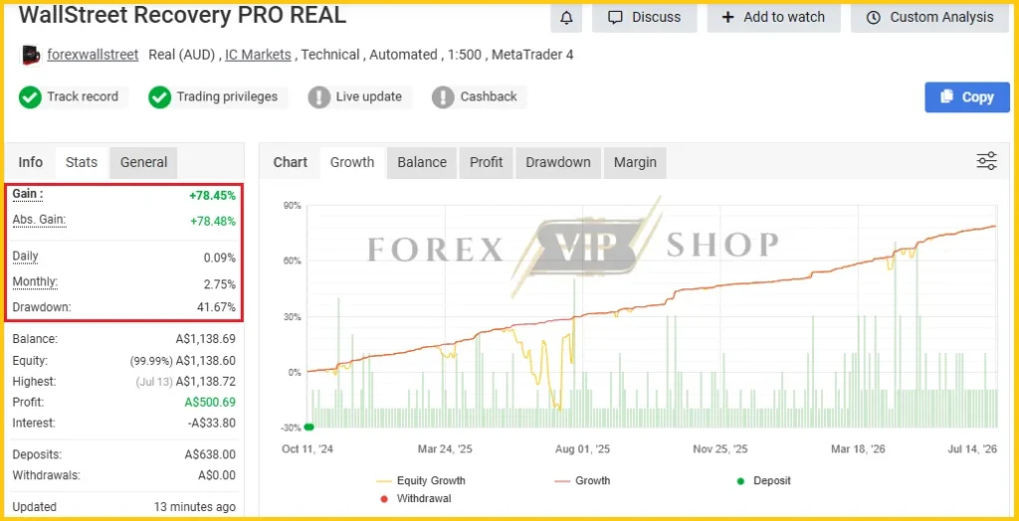Open the Discuss button
1019x521 pixels.
[x=644, y=18]
